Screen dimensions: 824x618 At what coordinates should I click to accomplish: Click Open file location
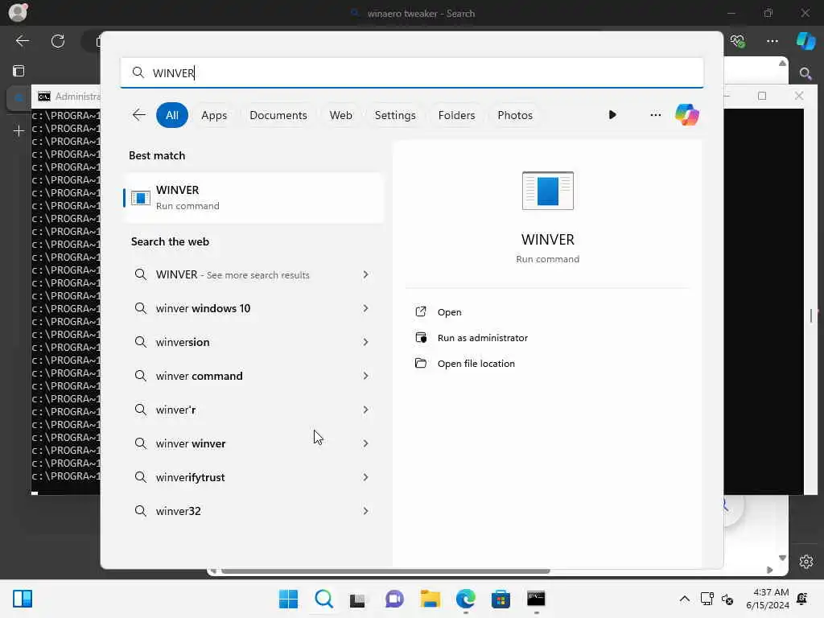tap(476, 364)
